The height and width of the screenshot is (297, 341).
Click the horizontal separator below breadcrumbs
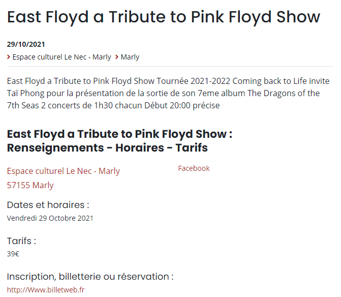click(170, 66)
